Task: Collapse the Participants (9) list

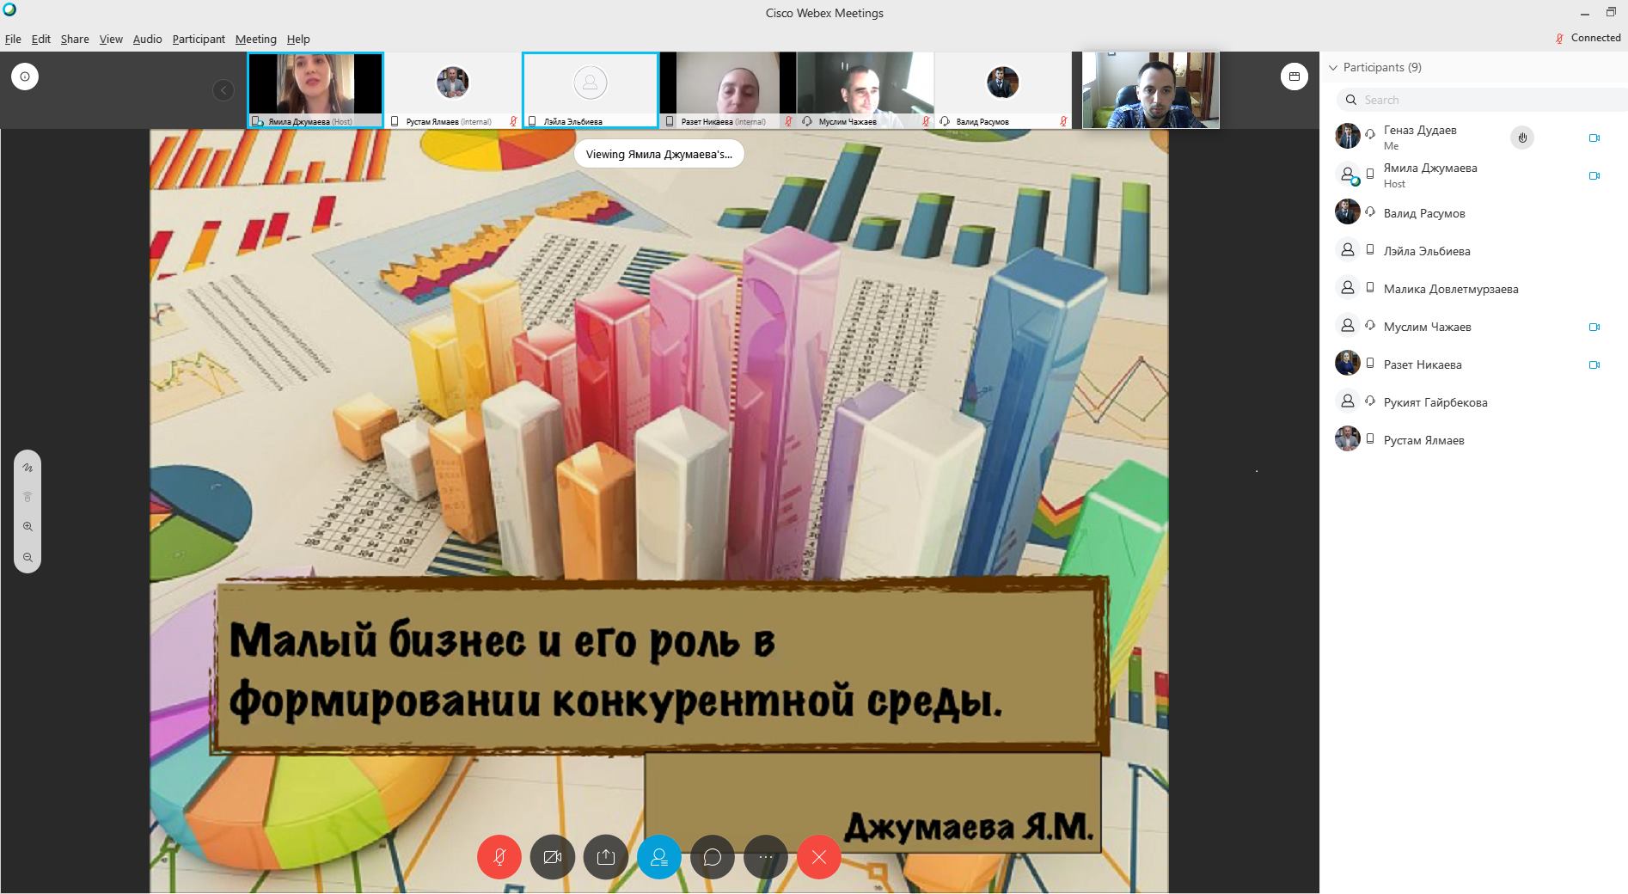Action: (x=1334, y=67)
